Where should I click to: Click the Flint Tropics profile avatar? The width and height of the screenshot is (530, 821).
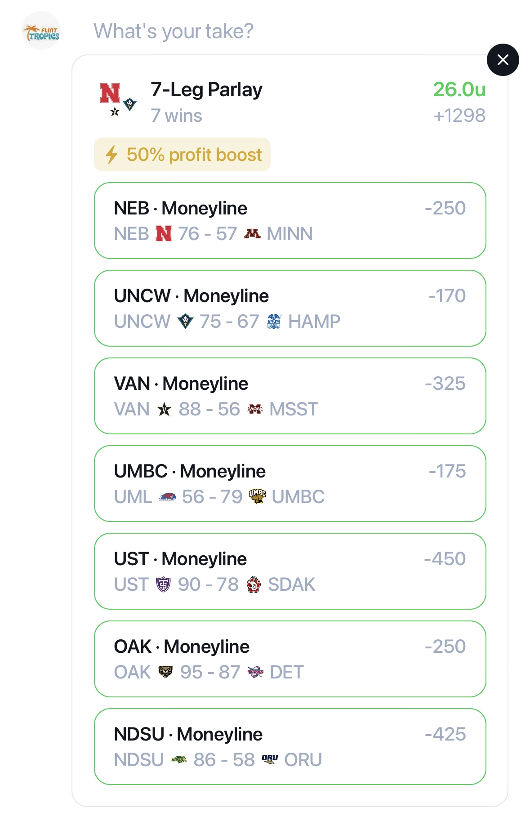(41, 31)
